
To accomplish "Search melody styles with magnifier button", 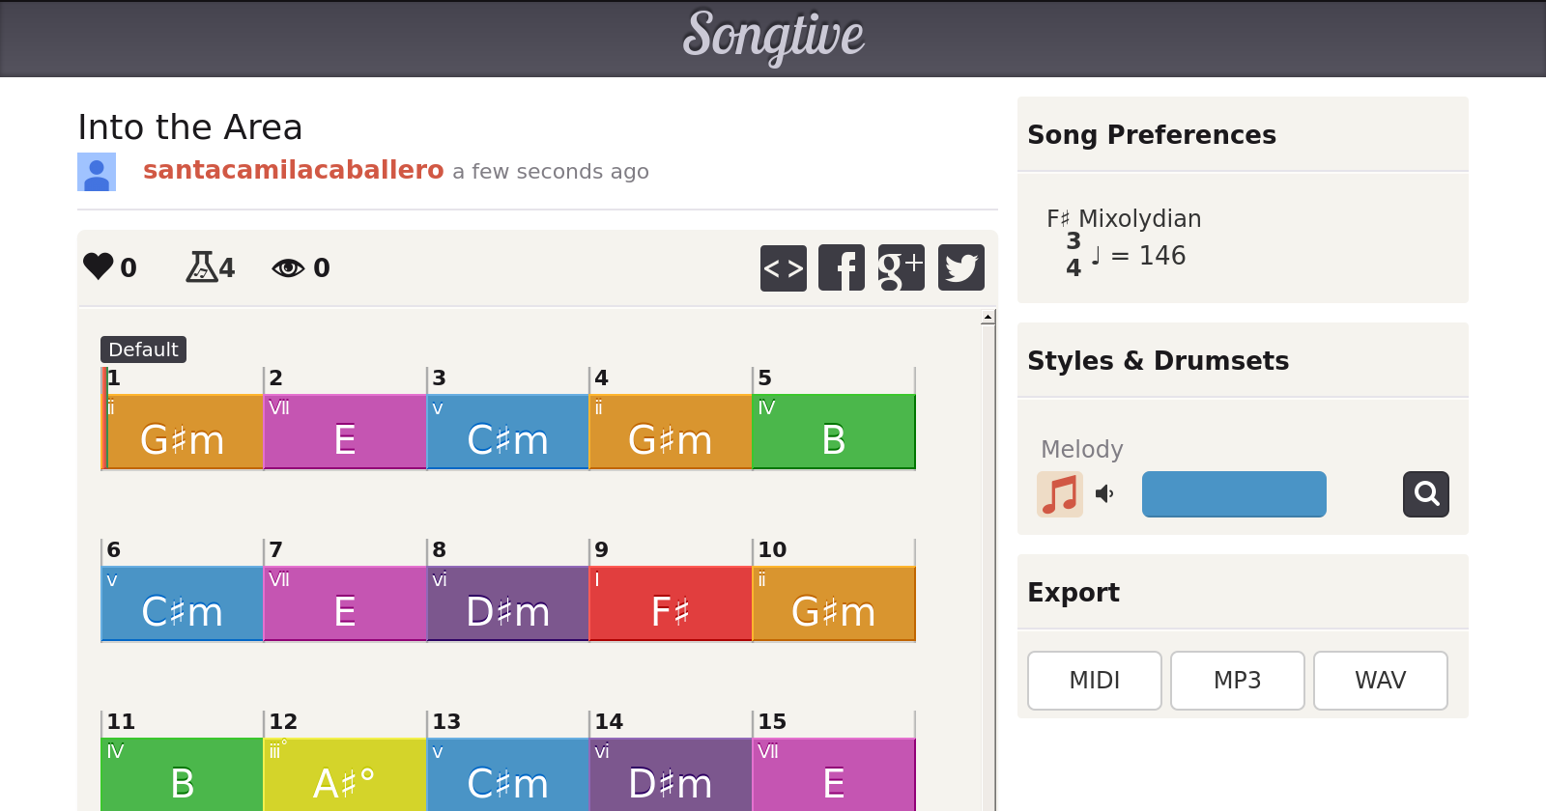I will point(1425,494).
